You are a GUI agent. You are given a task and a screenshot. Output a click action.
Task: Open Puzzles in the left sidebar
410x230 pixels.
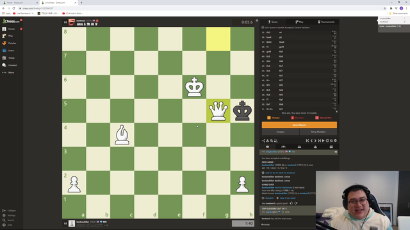pos(9,43)
